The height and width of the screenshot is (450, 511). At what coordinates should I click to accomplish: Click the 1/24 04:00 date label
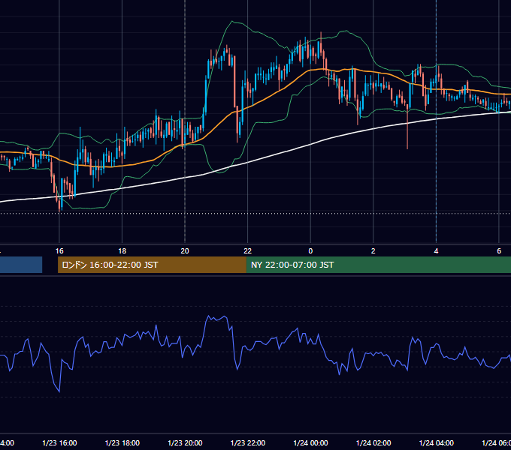tap(437, 442)
